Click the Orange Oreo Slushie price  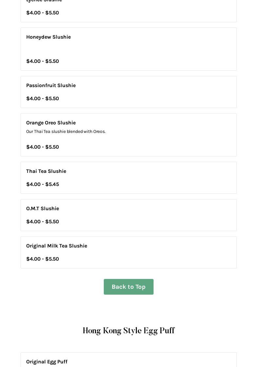pos(43,147)
